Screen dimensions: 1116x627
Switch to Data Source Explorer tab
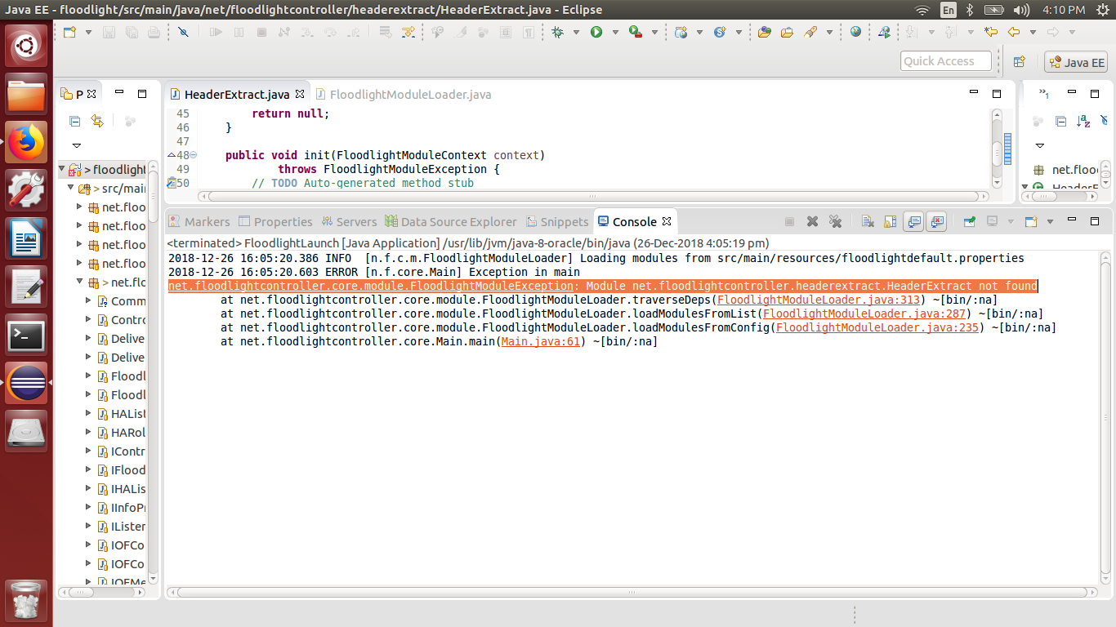click(451, 221)
